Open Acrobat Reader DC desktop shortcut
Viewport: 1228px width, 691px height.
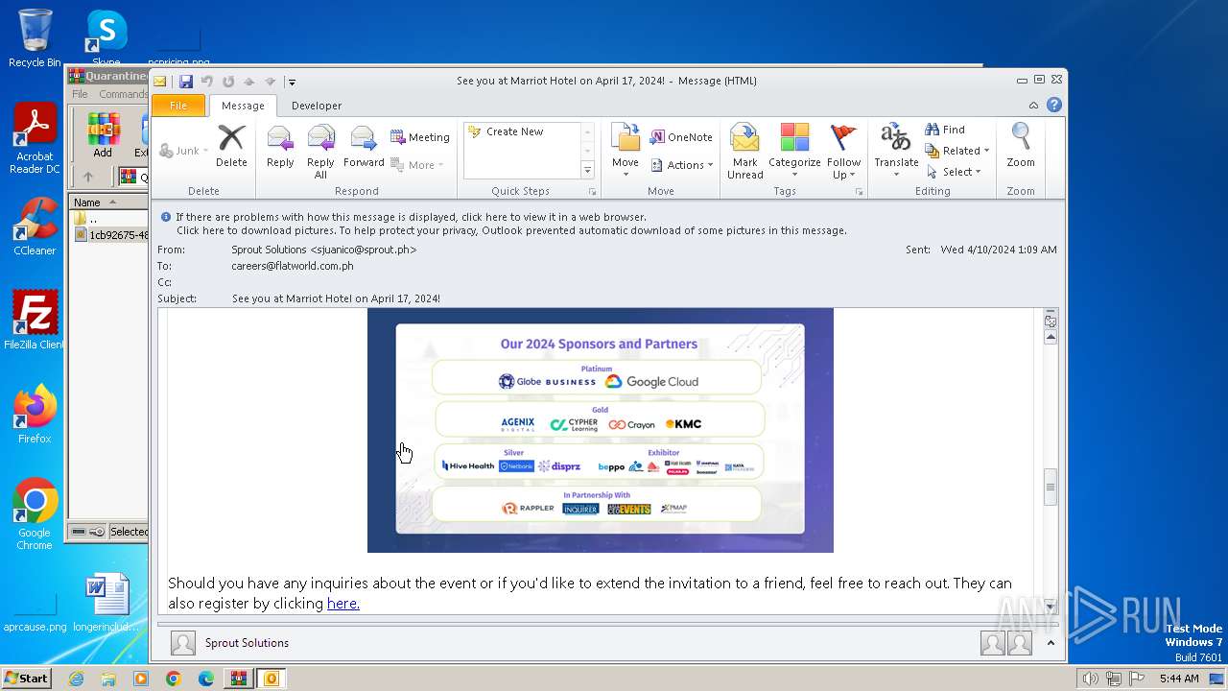[x=35, y=139]
